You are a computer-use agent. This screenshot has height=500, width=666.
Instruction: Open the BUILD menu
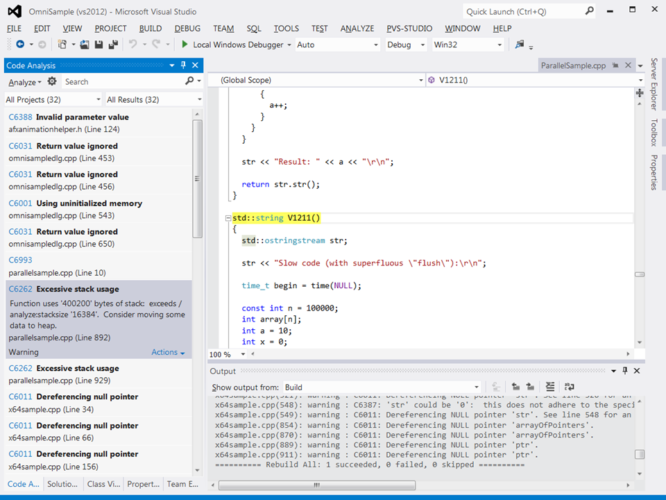click(151, 28)
